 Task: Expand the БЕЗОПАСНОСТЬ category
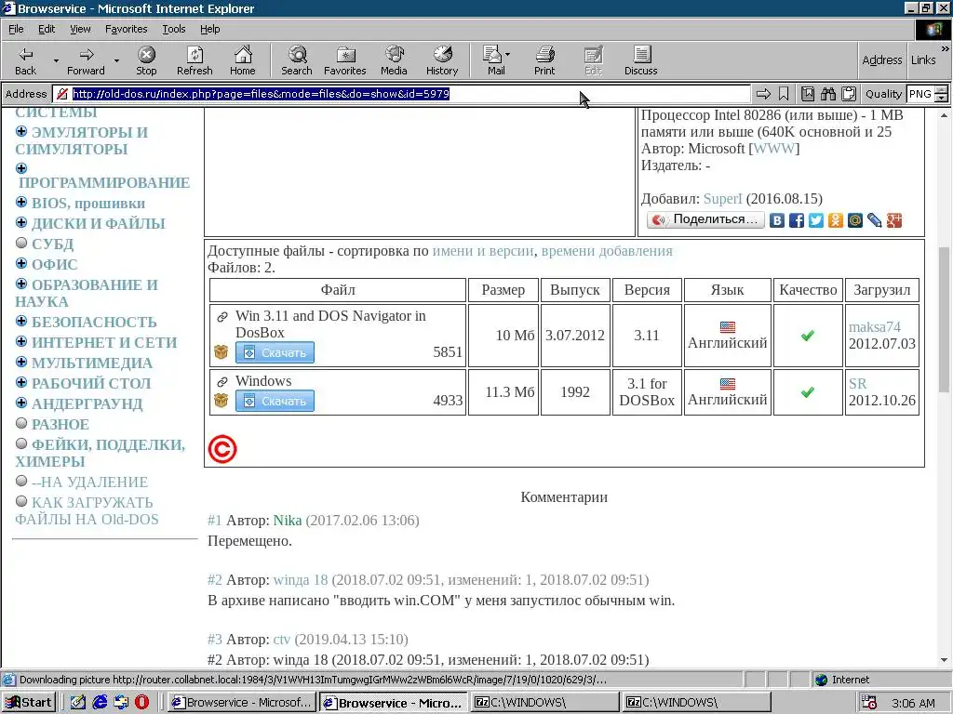[x=21, y=321]
